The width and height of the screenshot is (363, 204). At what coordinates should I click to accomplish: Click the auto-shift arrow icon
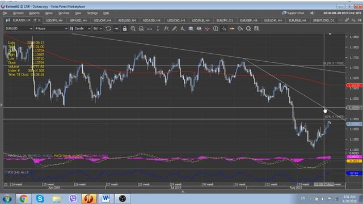pyautogui.click(x=116, y=28)
